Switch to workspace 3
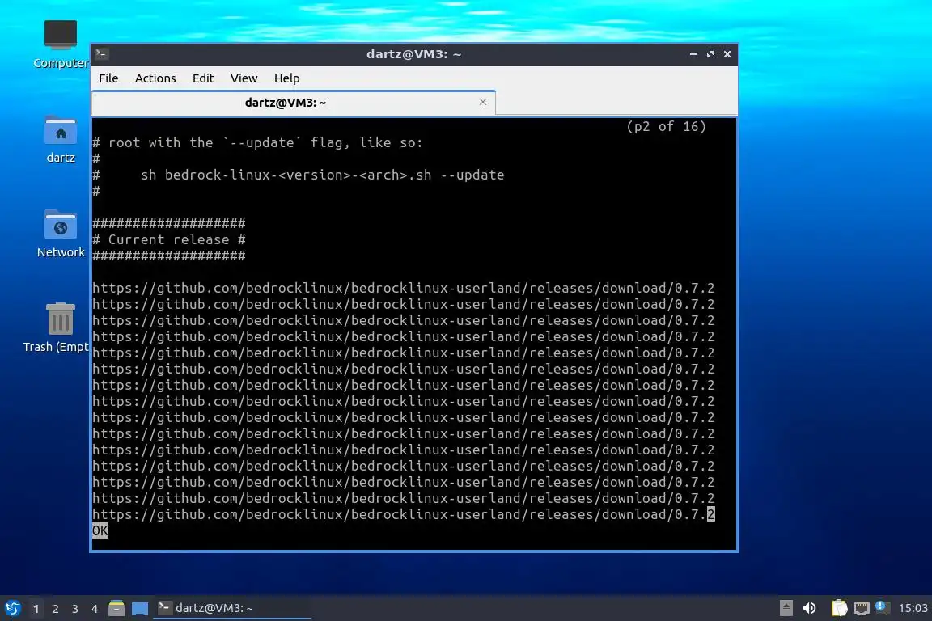 pos(75,609)
